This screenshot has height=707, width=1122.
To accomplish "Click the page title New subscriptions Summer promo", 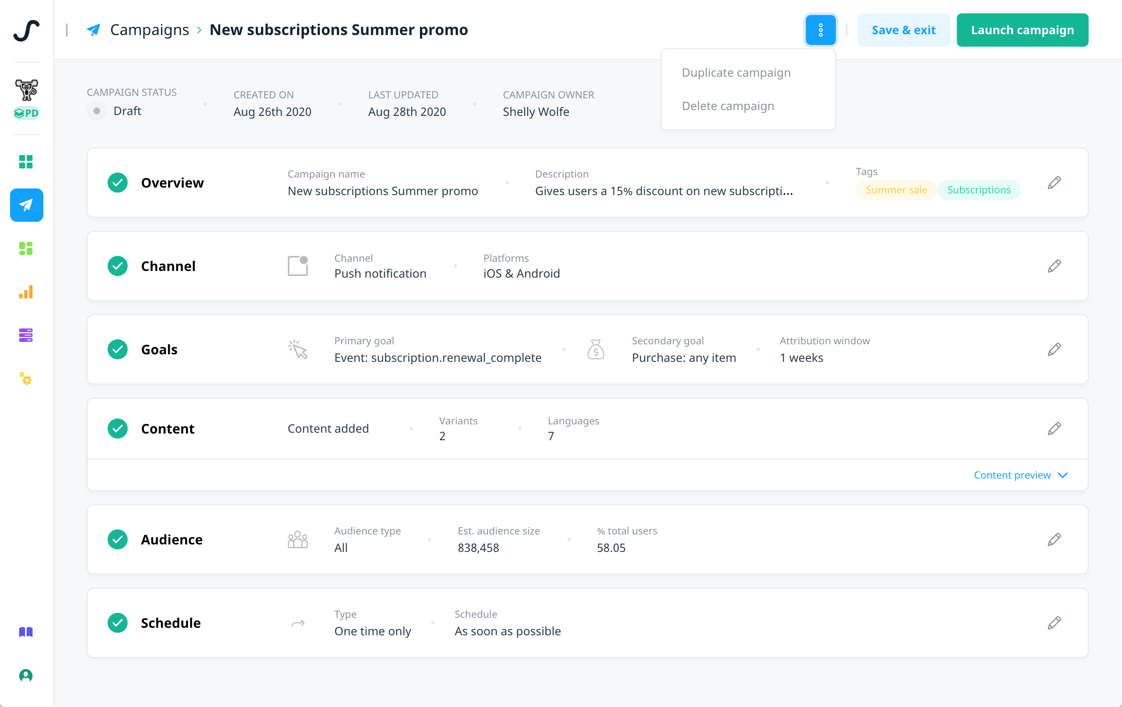I will pyautogui.click(x=339, y=30).
